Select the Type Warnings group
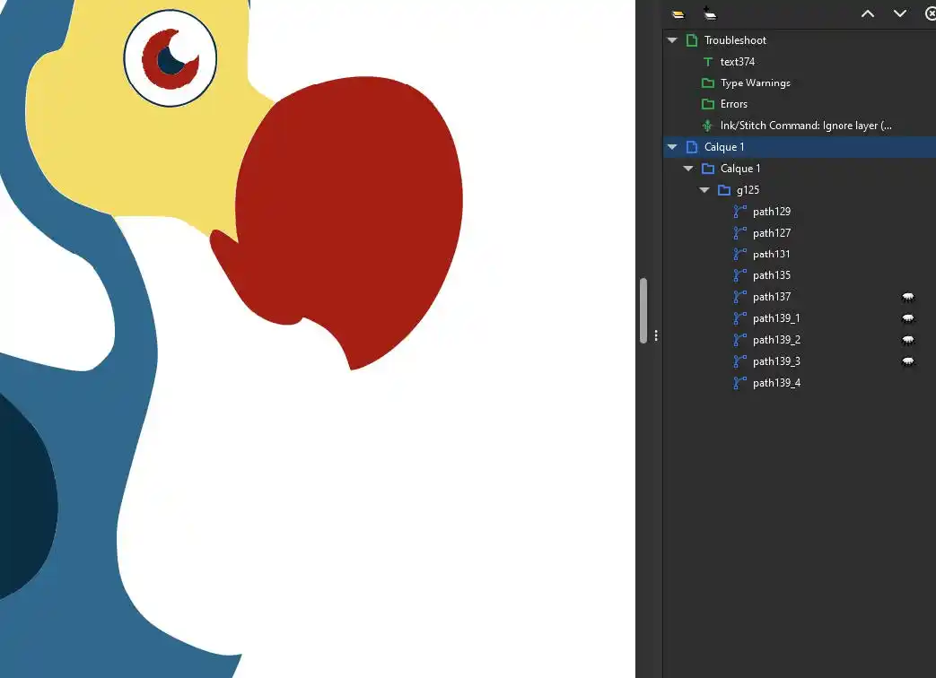 tap(755, 83)
